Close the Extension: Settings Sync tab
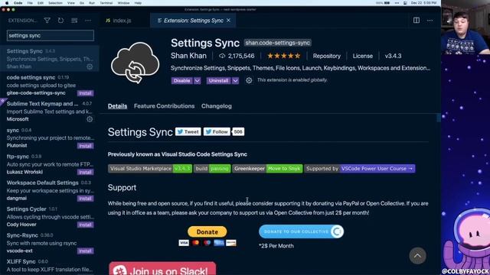Viewport: 490px width, 275px height. [228, 21]
